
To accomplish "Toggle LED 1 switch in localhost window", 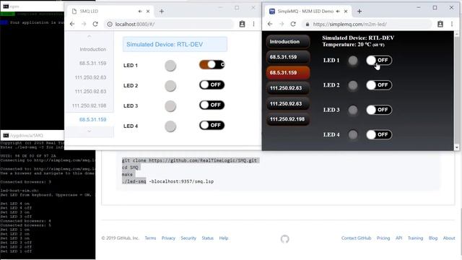I will click(x=212, y=64).
